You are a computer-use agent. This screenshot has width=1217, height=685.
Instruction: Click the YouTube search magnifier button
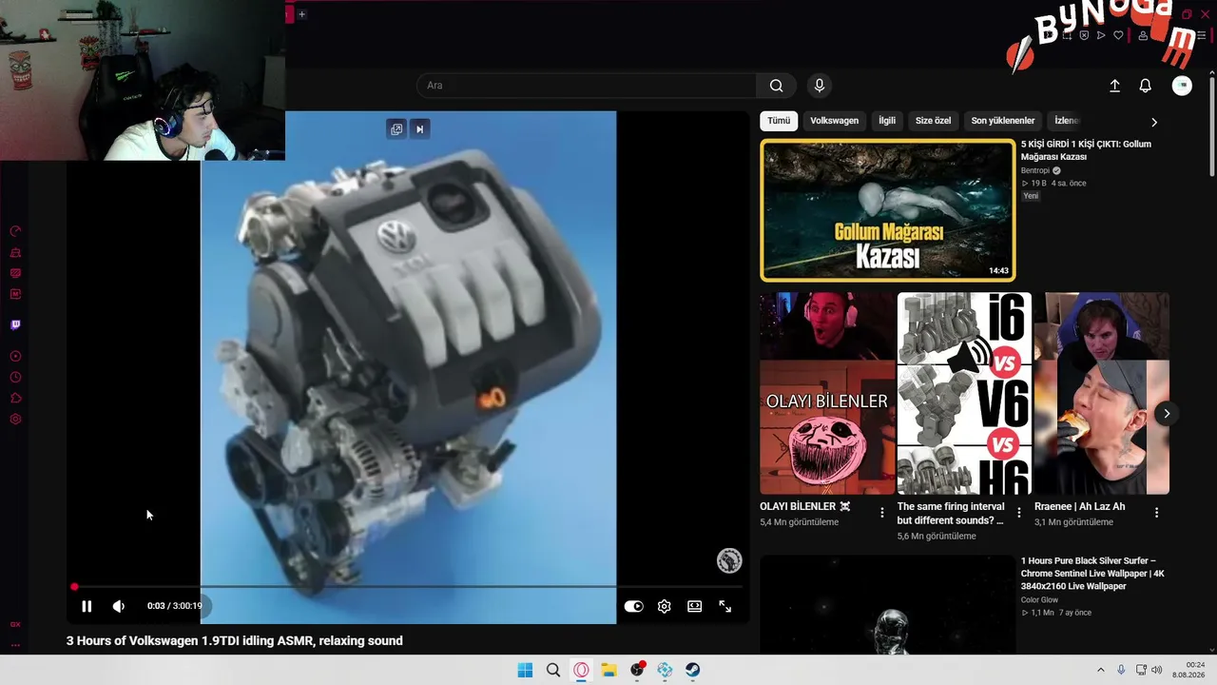777,86
